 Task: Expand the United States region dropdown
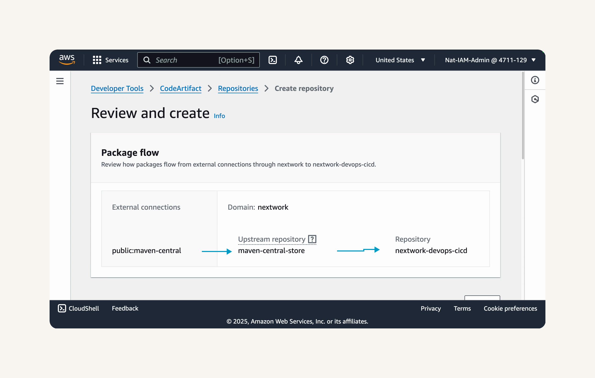tap(400, 60)
